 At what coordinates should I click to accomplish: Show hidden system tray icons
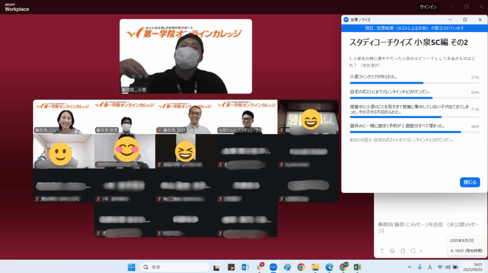click(409, 267)
